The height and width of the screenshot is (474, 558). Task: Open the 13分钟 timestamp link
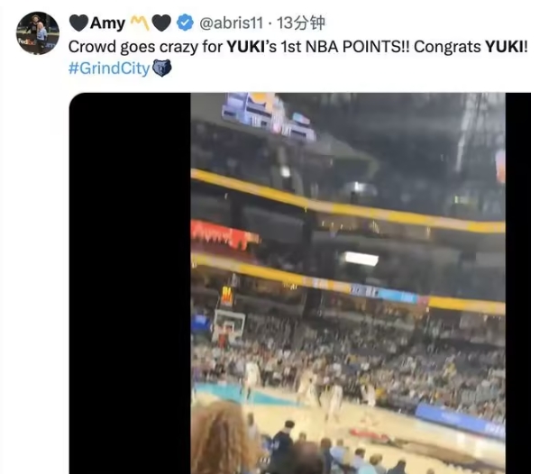[301, 23]
